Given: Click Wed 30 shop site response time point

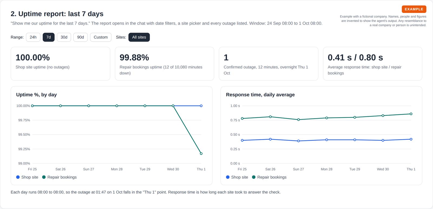Looking at the screenshot, I should pyautogui.click(x=383, y=140).
